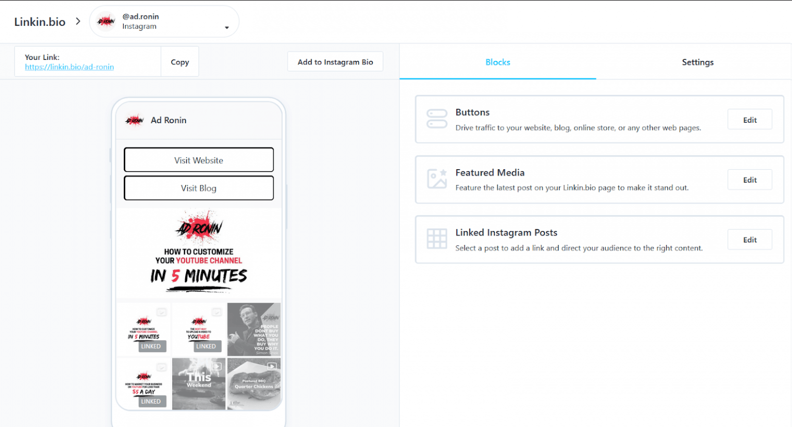Edit the Buttons block
This screenshot has width=792, height=427.
tap(750, 120)
